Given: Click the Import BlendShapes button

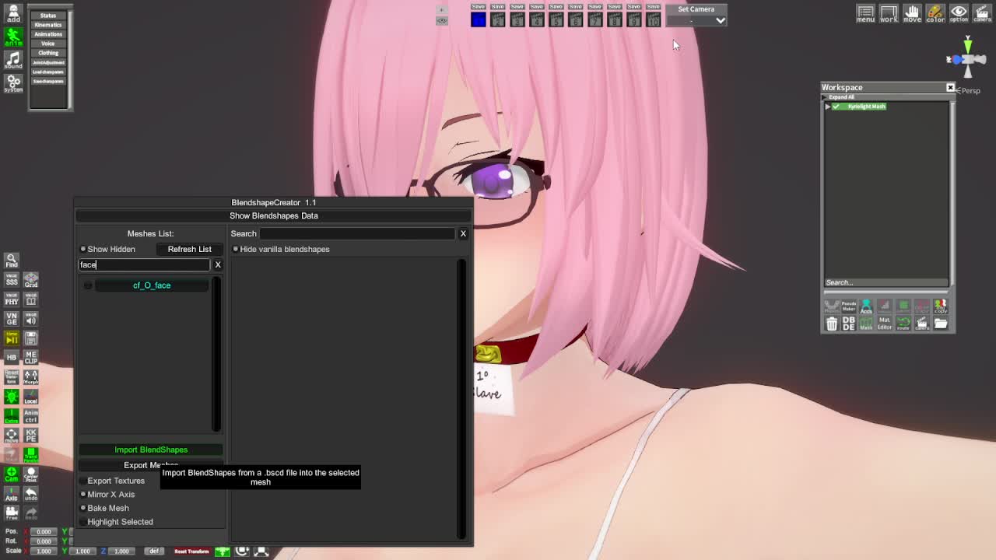Looking at the screenshot, I should click(151, 450).
